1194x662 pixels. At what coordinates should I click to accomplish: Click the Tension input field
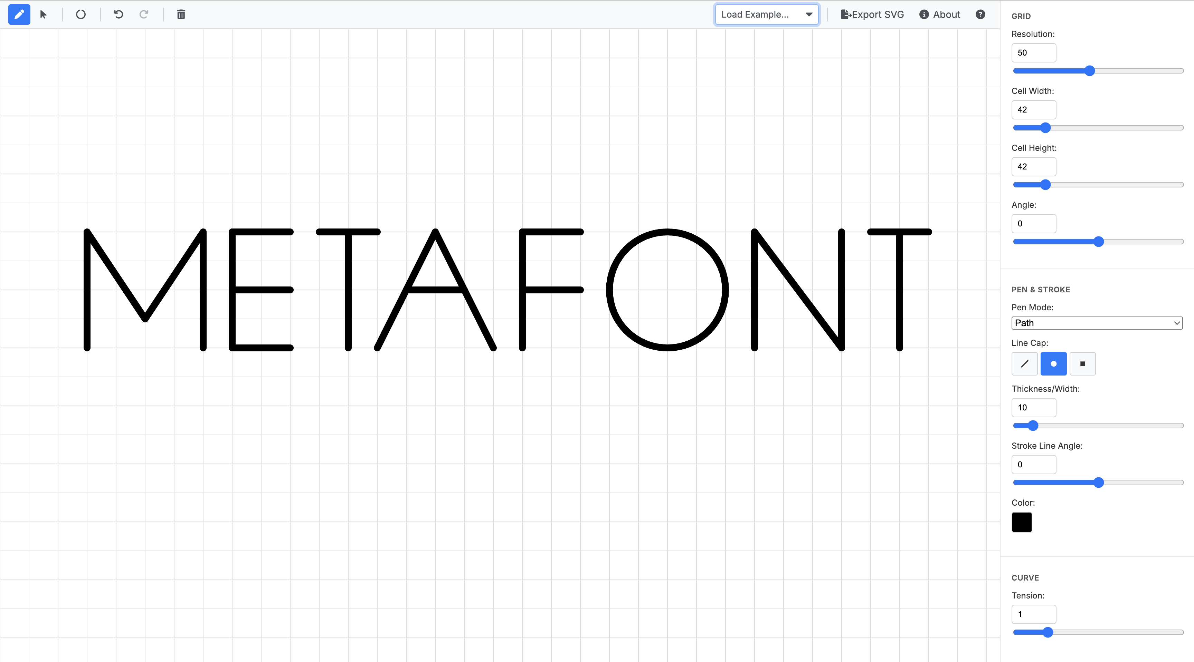pyautogui.click(x=1033, y=614)
